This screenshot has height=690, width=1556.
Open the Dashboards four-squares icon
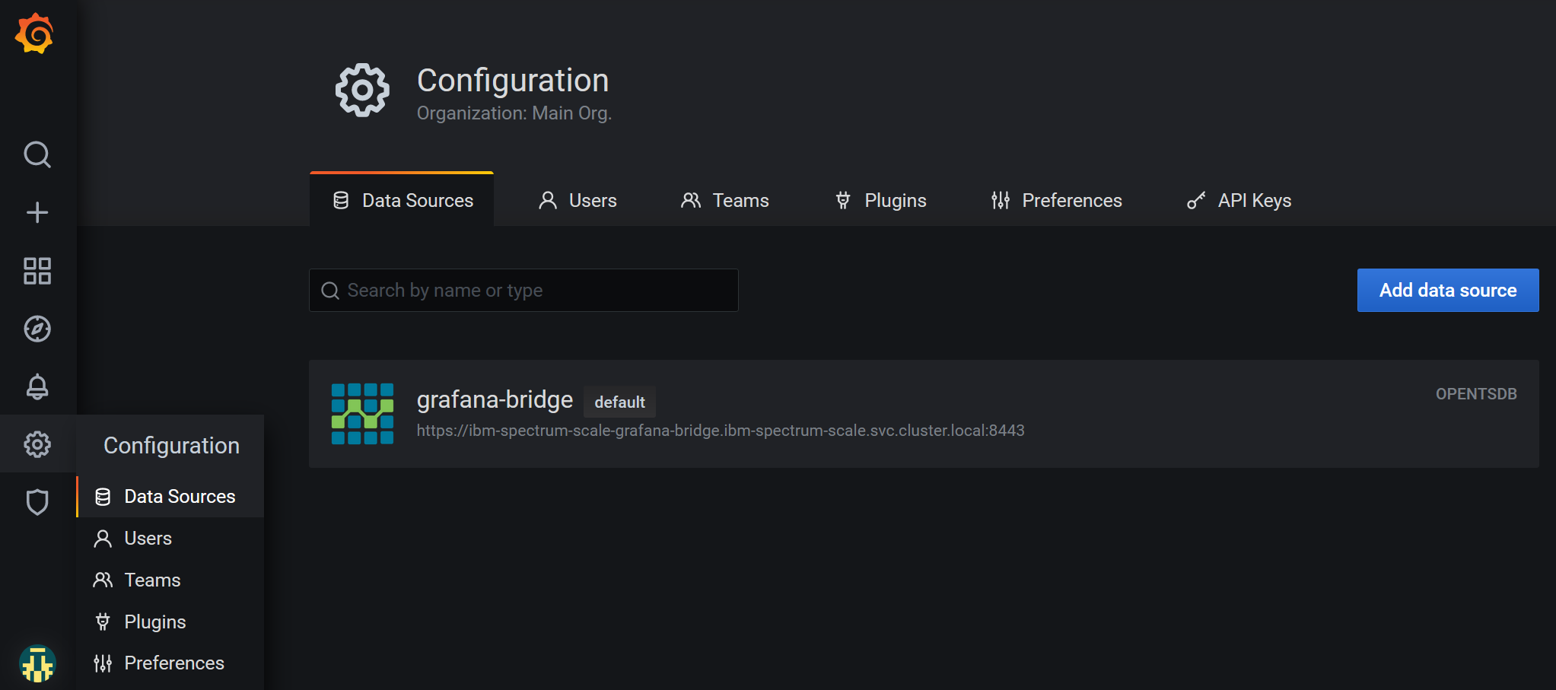point(37,271)
